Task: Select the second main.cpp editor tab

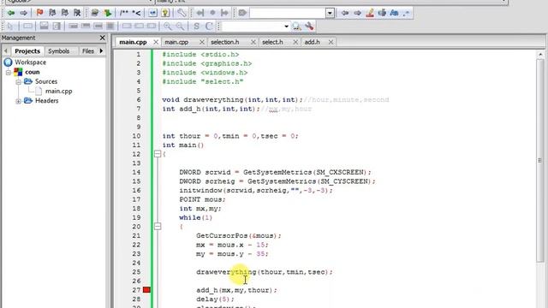Action: coord(176,42)
